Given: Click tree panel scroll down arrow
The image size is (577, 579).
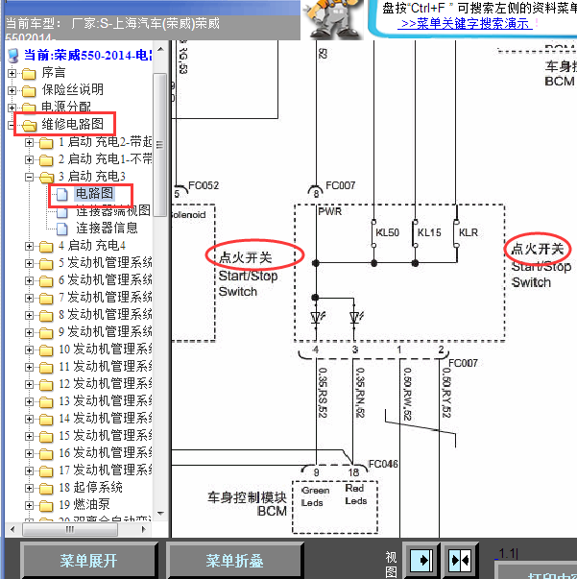Looking at the screenshot, I should [160, 514].
